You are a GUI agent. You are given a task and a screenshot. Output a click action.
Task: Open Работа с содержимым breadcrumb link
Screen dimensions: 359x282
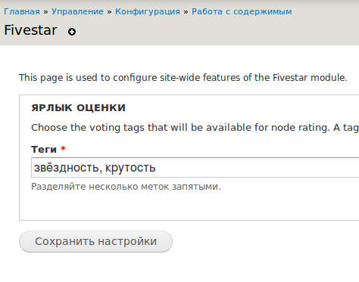pyautogui.click(x=242, y=11)
